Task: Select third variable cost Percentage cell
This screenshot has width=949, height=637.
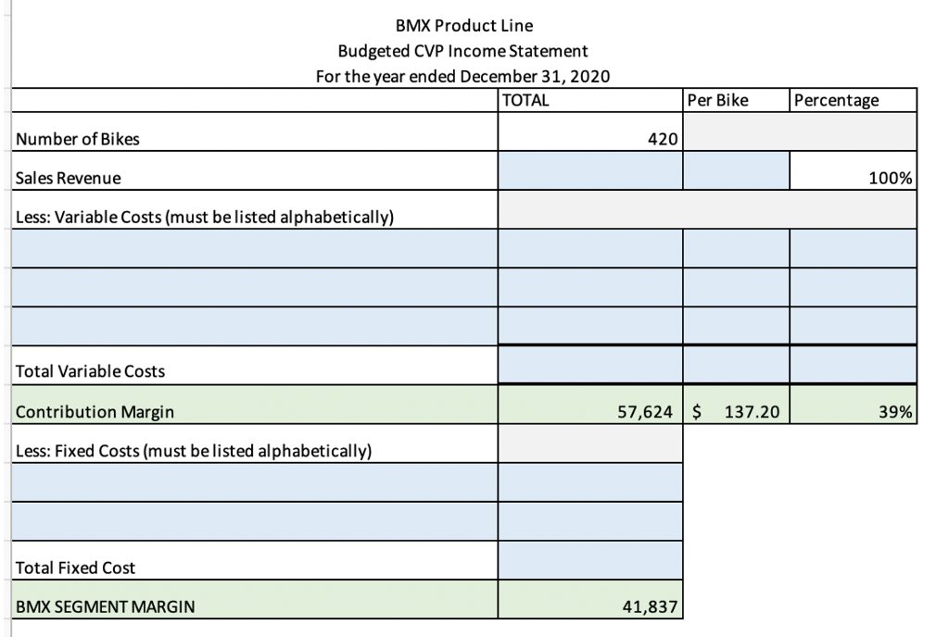Action: 854,326
